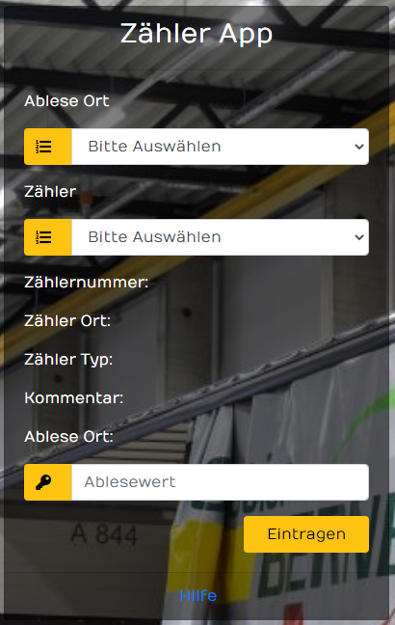The height and width of the screenshot is (625, 395).
Task: Expand Ablese Ort select via its chevron arrow
Action: coord(358,147)
